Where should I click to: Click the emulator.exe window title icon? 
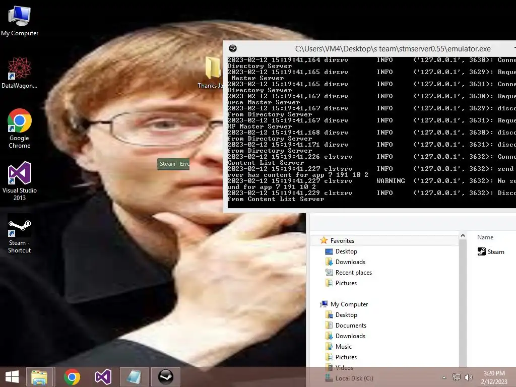tap(233, 49)
